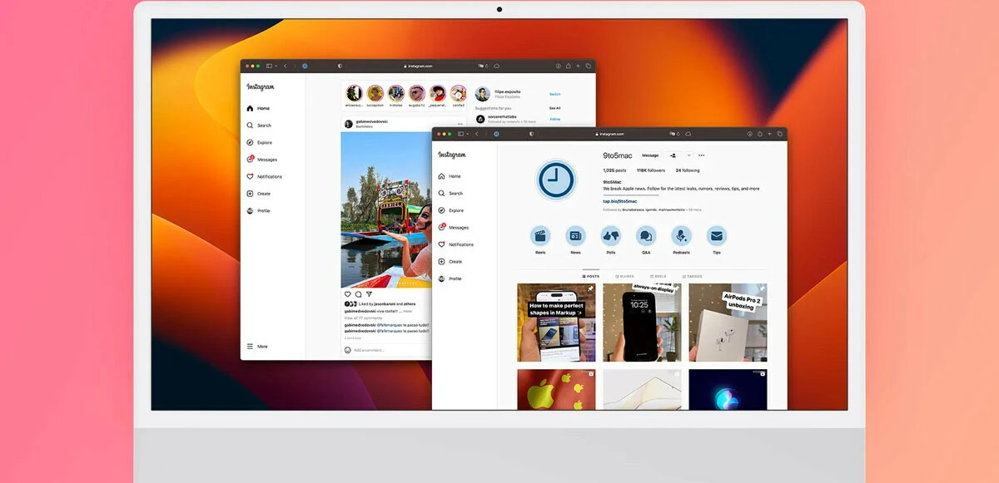View the 118K followers list
Viewport: 999px width, 483px height.
tap(652, 170)
